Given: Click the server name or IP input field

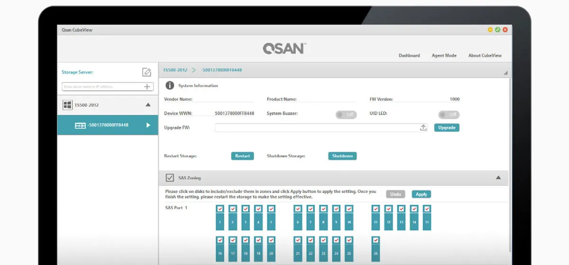Looking at the screenshot, I should (x=102, y=87).
